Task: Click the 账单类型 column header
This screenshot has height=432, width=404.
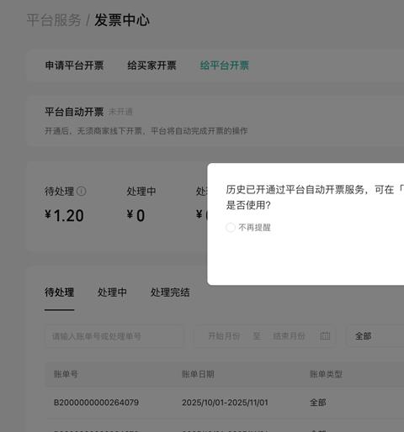Action: [326, 374]
